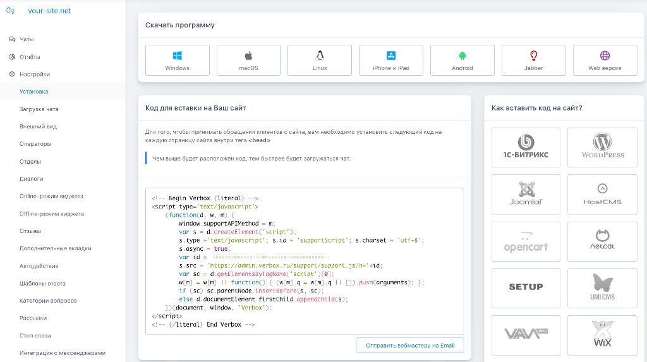Open the iPhone и iPad download
Screen dimensions: 647x362
click(x=391, y=61)
